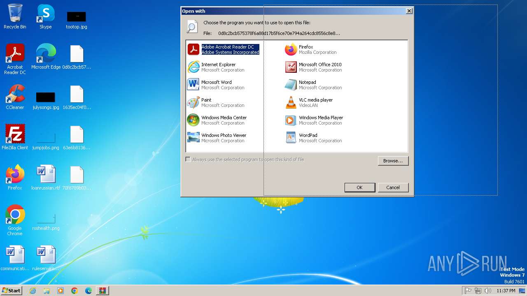
Task: Choose Notepad to open the file
Action: [x=313, y=85]
